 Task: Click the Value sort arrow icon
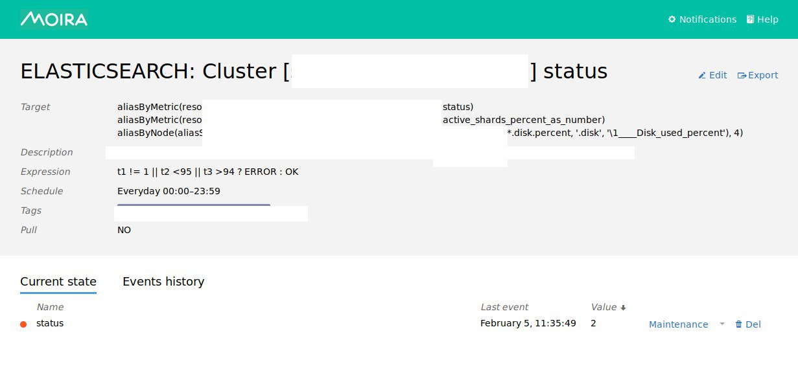tap(624, 308)
